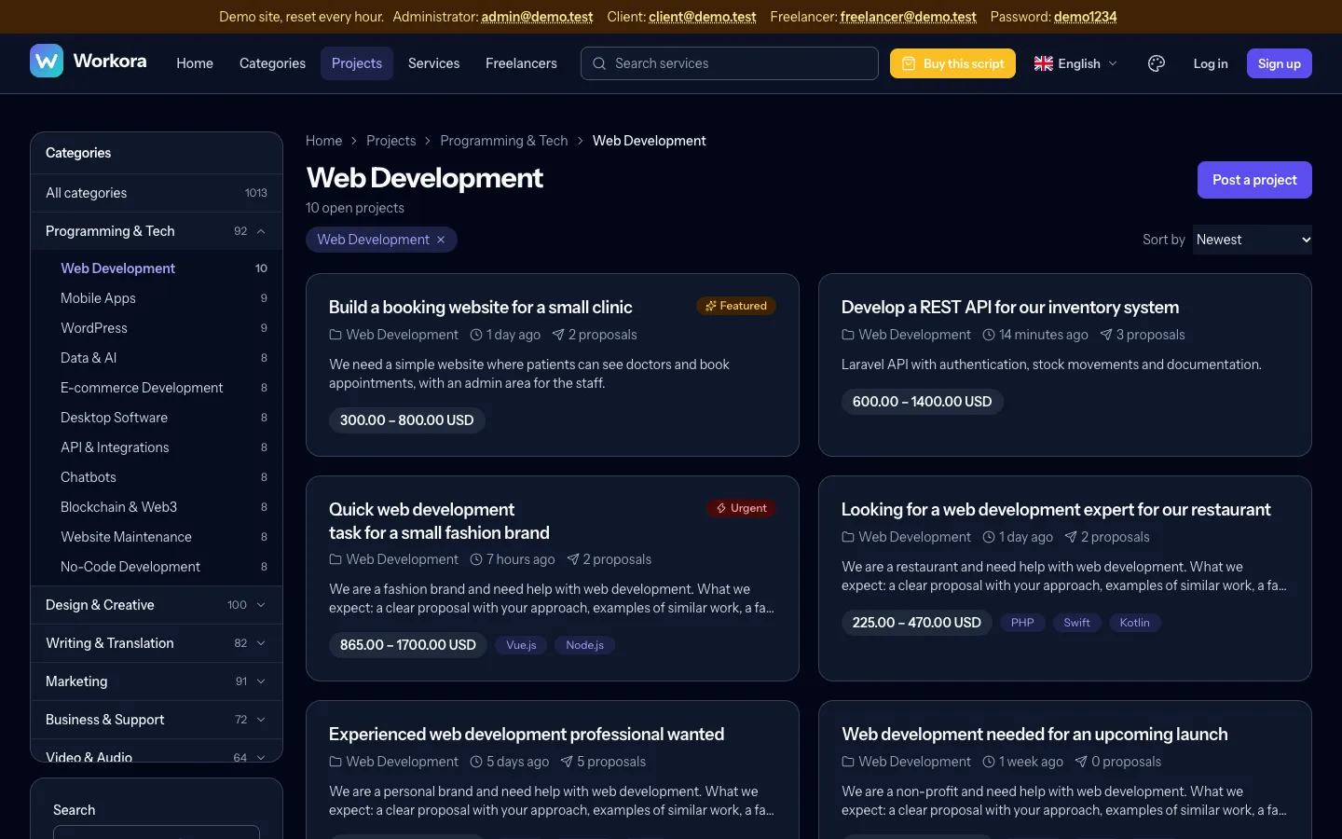Open the theme palette icon
The image size is (1342, 839).
point(1157,63)
